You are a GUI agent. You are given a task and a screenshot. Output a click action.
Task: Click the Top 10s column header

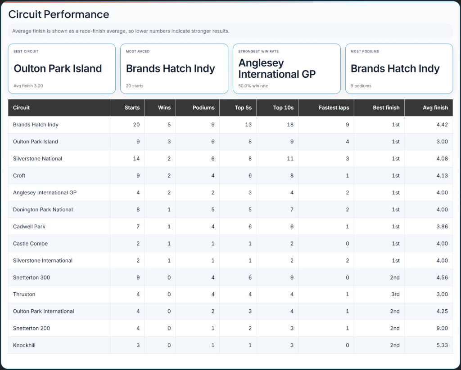point(283,108)
